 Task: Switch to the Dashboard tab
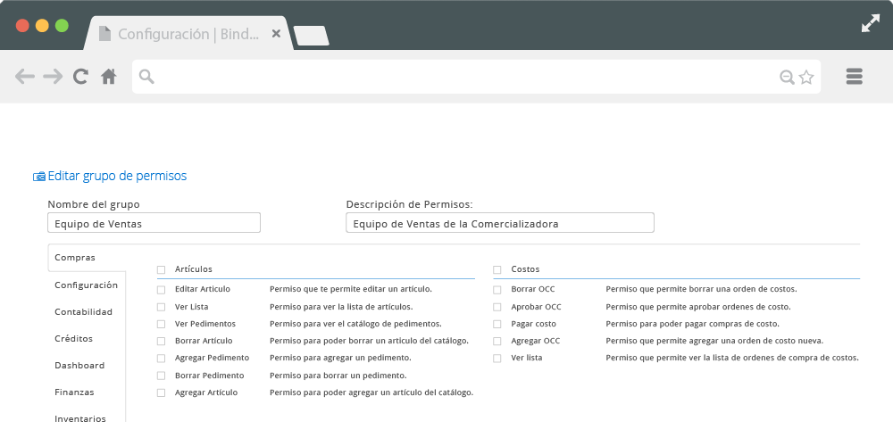point(79,365)
